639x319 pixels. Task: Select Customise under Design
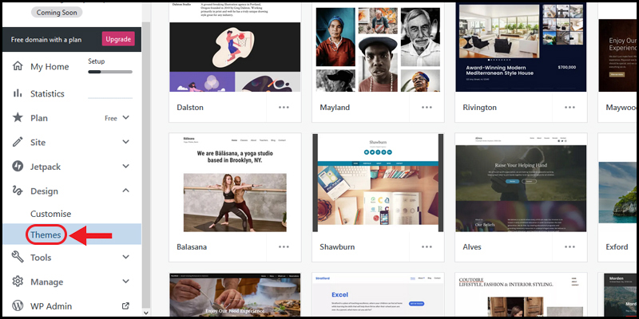click(50, 214)
